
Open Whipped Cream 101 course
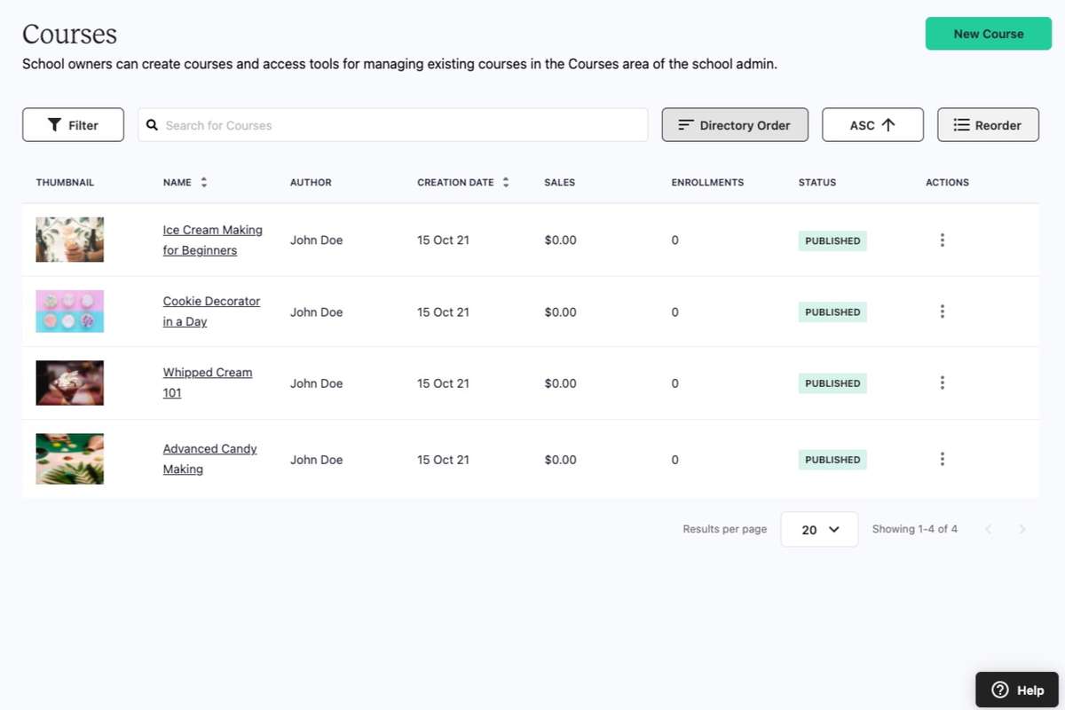[208, 383]
